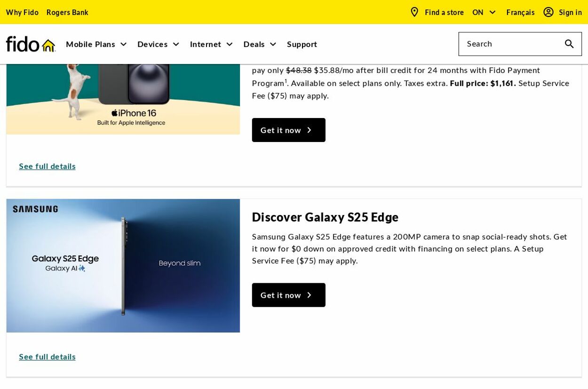The height and width of the screenshot is (389, 588).
Task: Click the Galaxy S25 Edge promo image
Action: 123,266
